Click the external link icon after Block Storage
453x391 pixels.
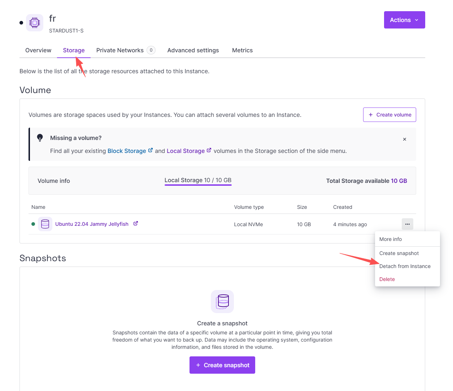[x=151, y=150]
